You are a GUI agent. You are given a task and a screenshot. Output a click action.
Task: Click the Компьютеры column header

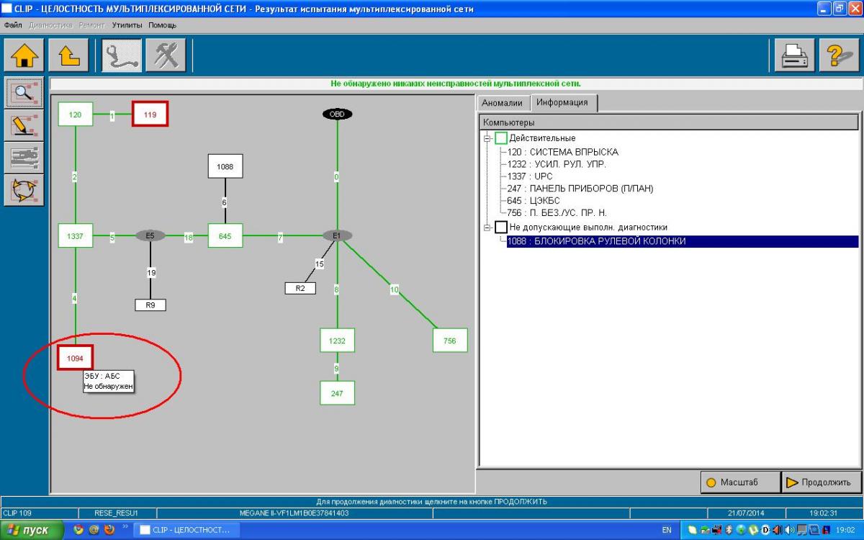669,122
